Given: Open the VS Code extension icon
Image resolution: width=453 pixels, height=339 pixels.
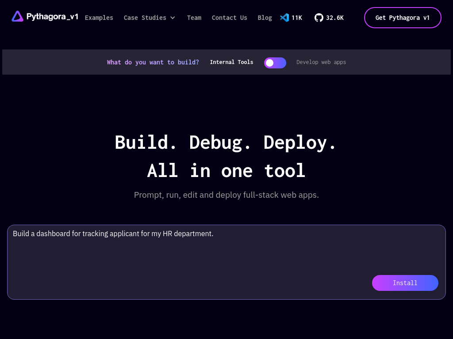Looking at the screenshot, I should pos(284,18).
